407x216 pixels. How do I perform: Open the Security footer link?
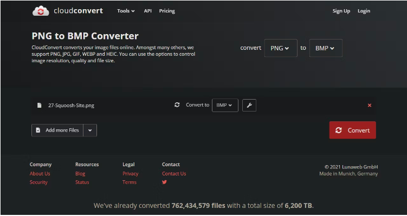38,182
